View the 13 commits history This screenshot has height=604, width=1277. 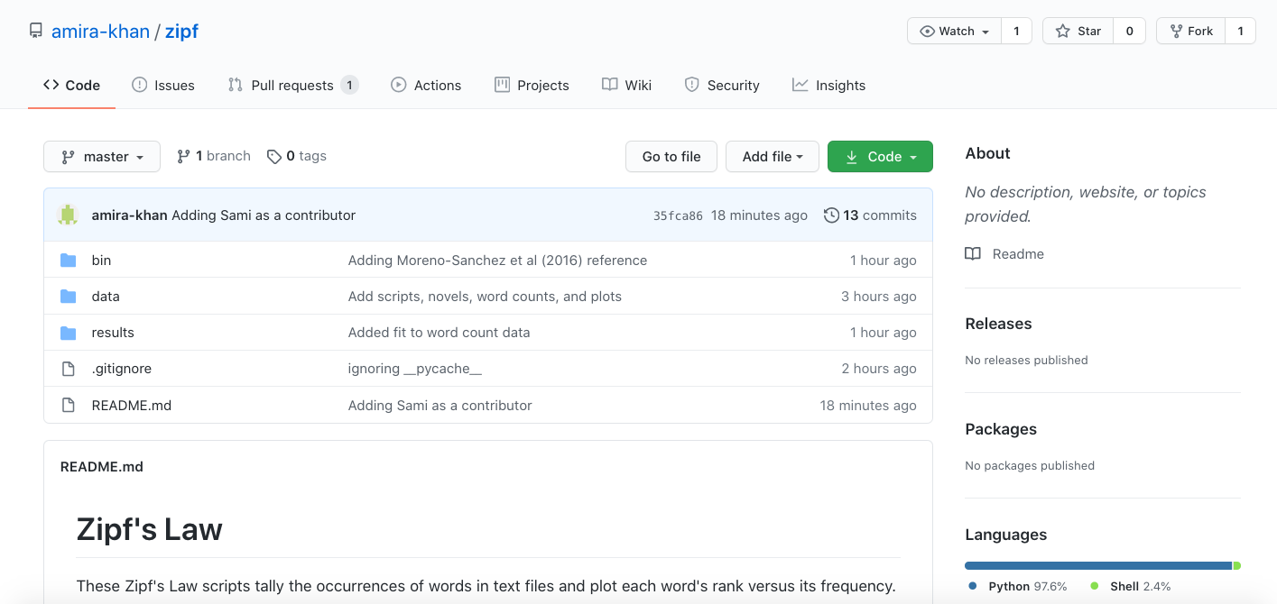coord(870,215)
